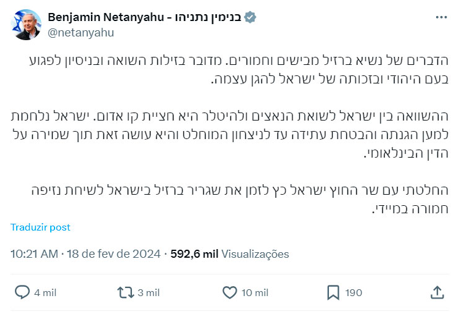Image resolution: width=459 pixels, height=314 pixels.
Task: Click the "Traduzir post" link
Action: coord(40,227)
